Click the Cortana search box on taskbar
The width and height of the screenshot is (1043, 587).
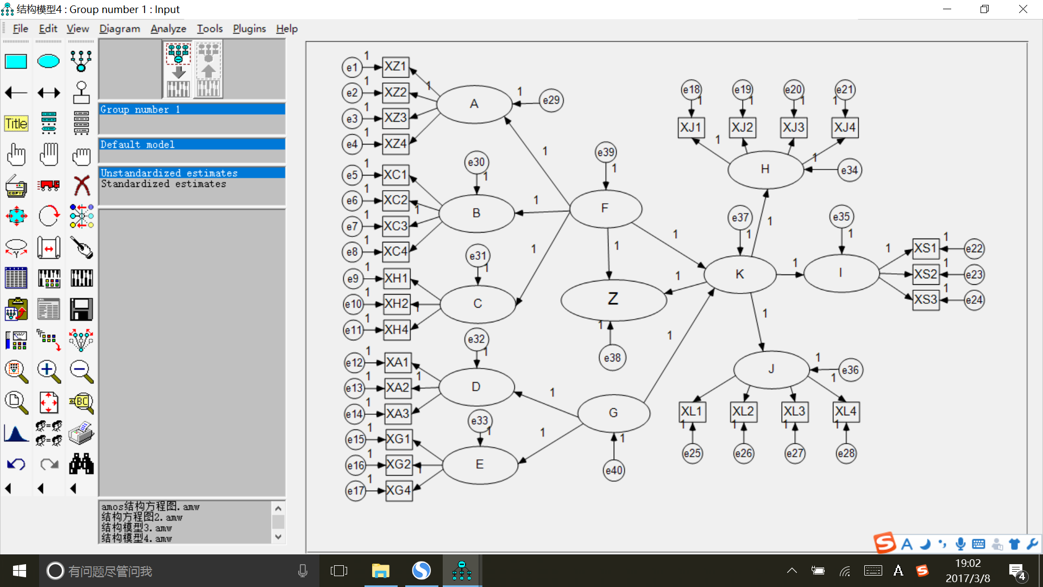pyautogui.click(x=179, y=571)
